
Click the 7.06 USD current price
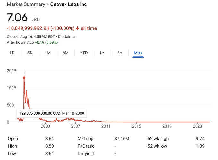point(23,18)
